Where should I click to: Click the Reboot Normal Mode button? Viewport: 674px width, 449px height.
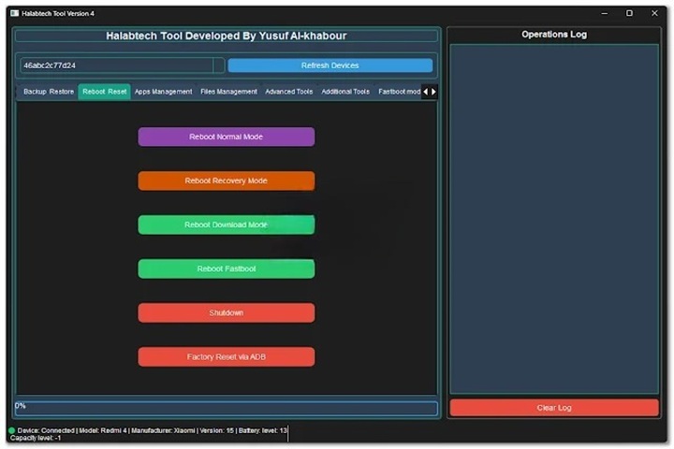coord(226,138)
